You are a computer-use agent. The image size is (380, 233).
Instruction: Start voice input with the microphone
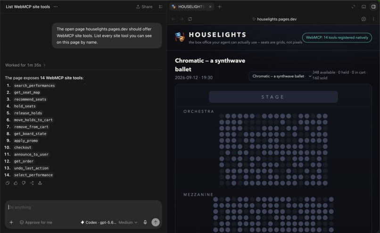pyautogui.click(x=145, y=222)
